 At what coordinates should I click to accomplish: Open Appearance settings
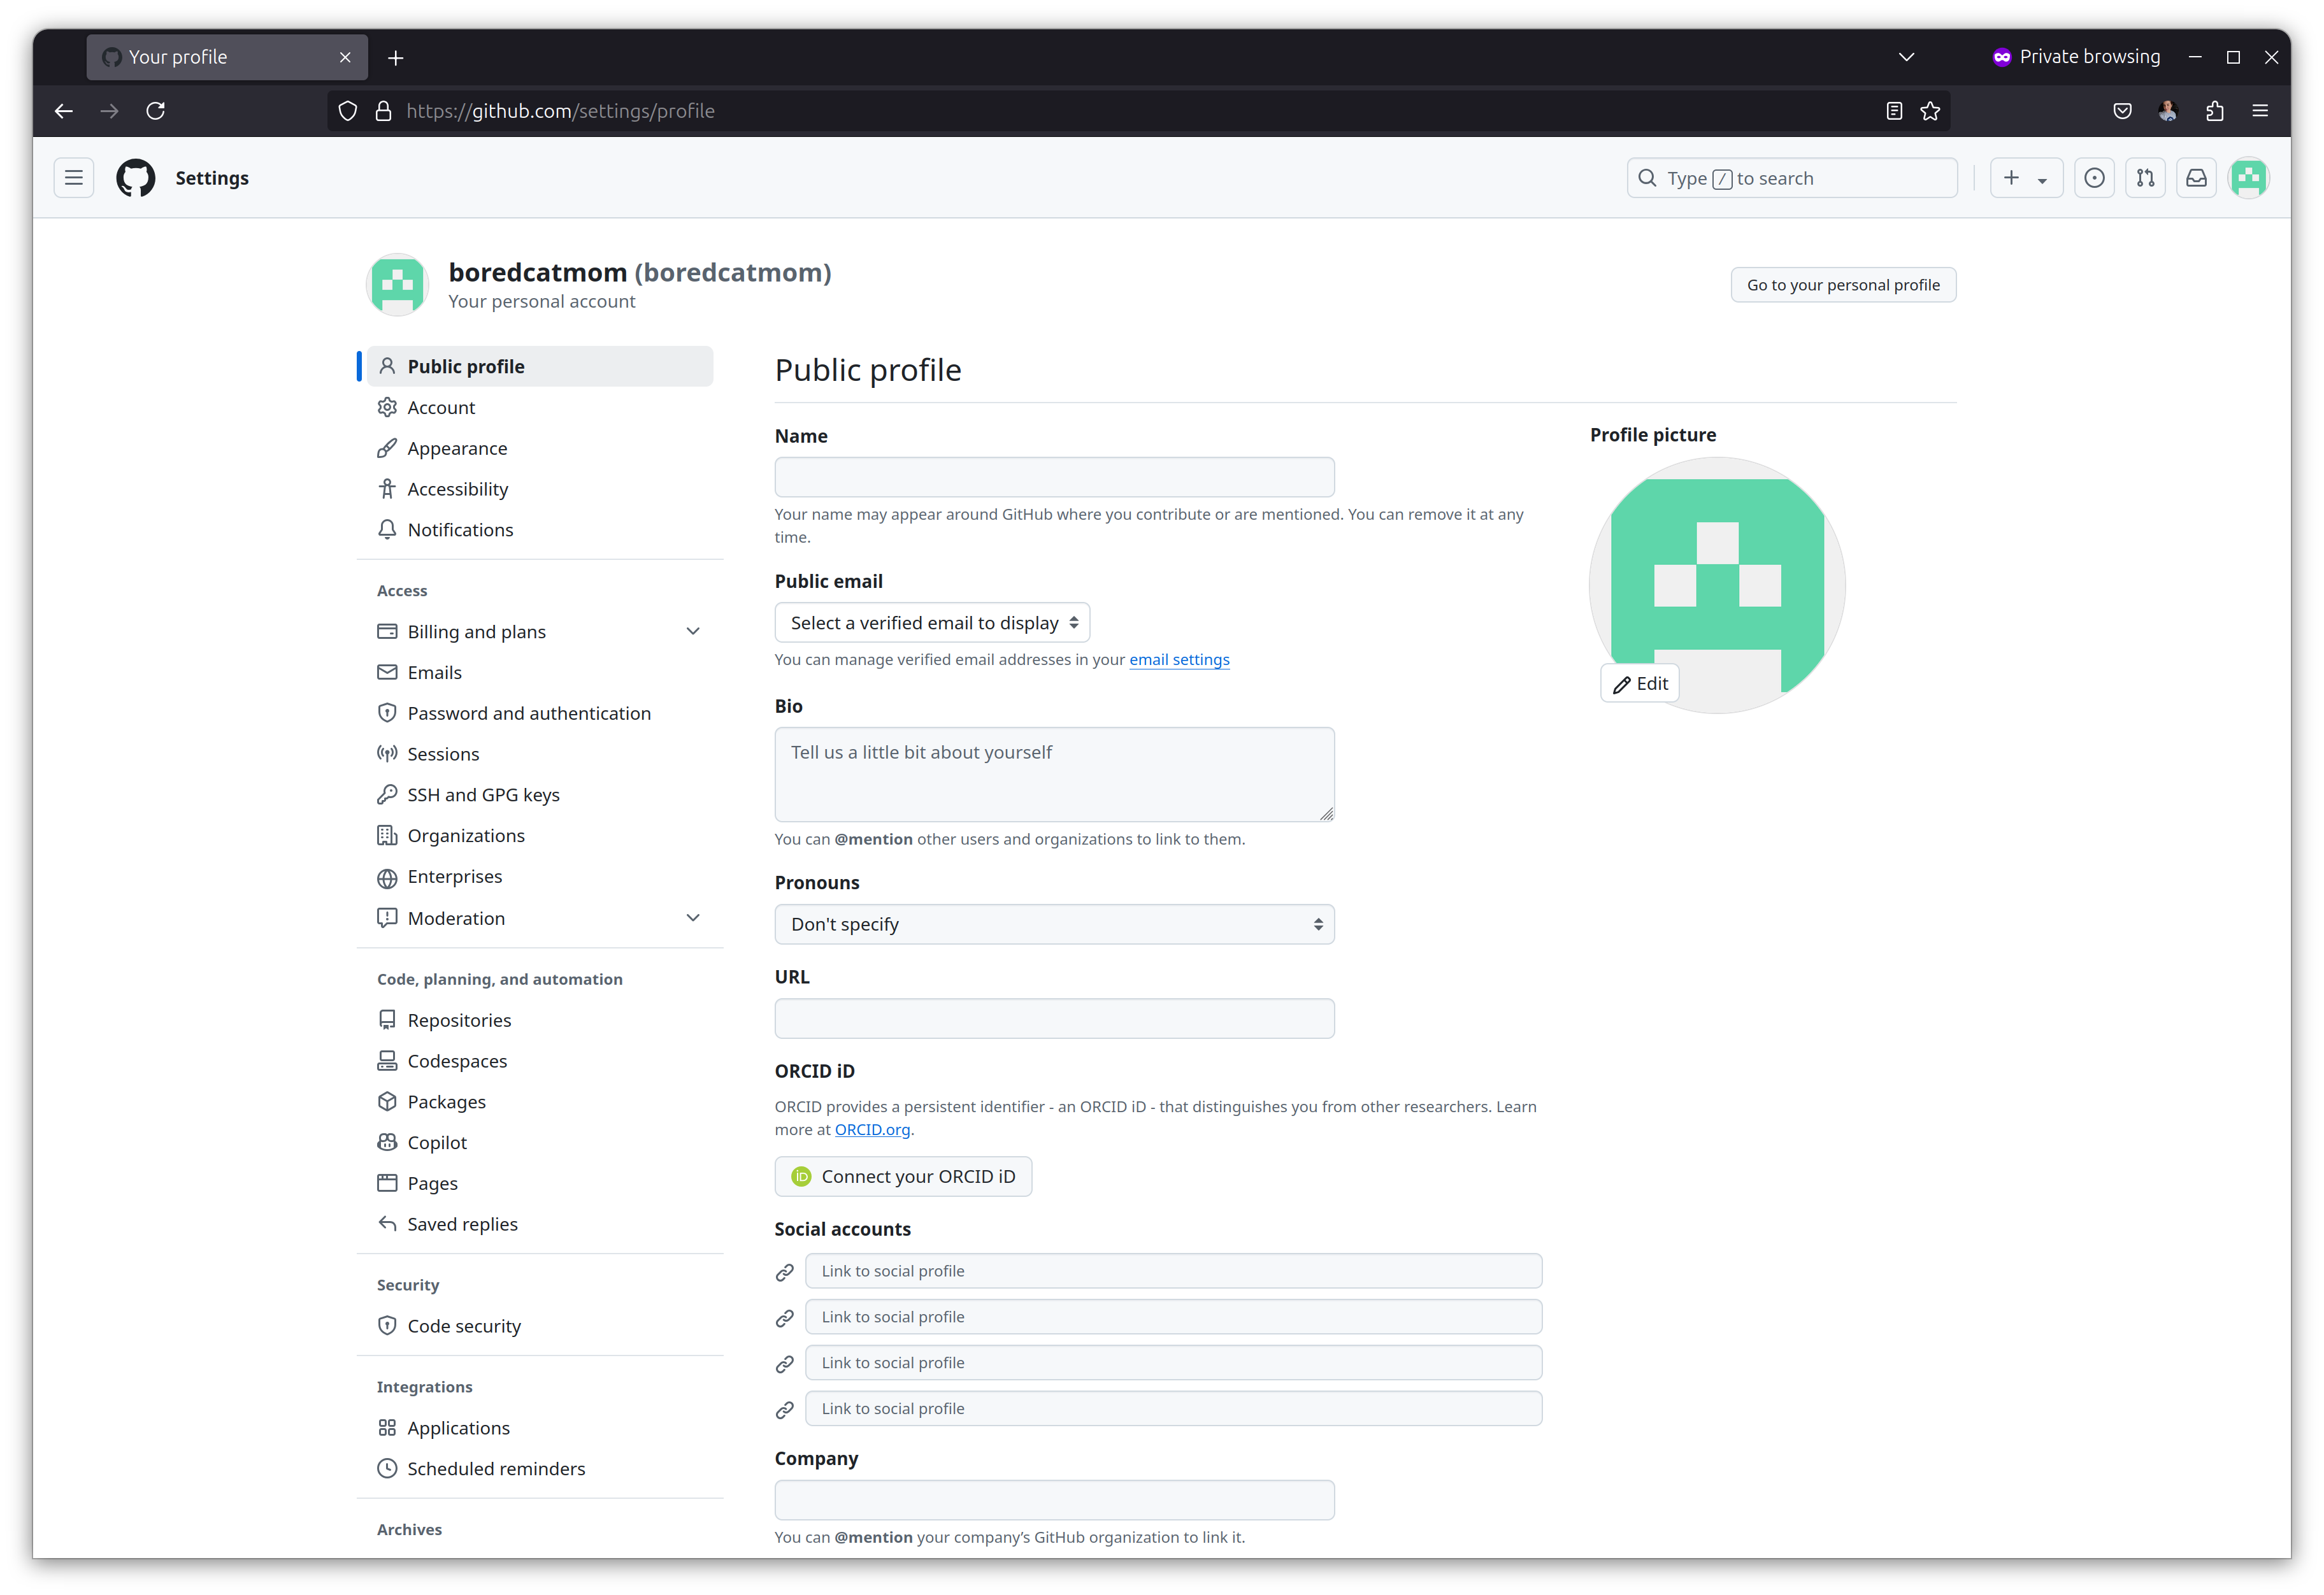[x=539, y=448]
